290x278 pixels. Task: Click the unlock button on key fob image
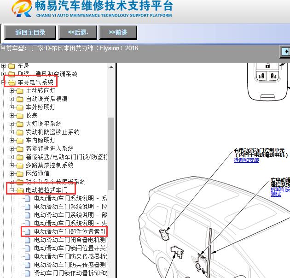(267, 66)
